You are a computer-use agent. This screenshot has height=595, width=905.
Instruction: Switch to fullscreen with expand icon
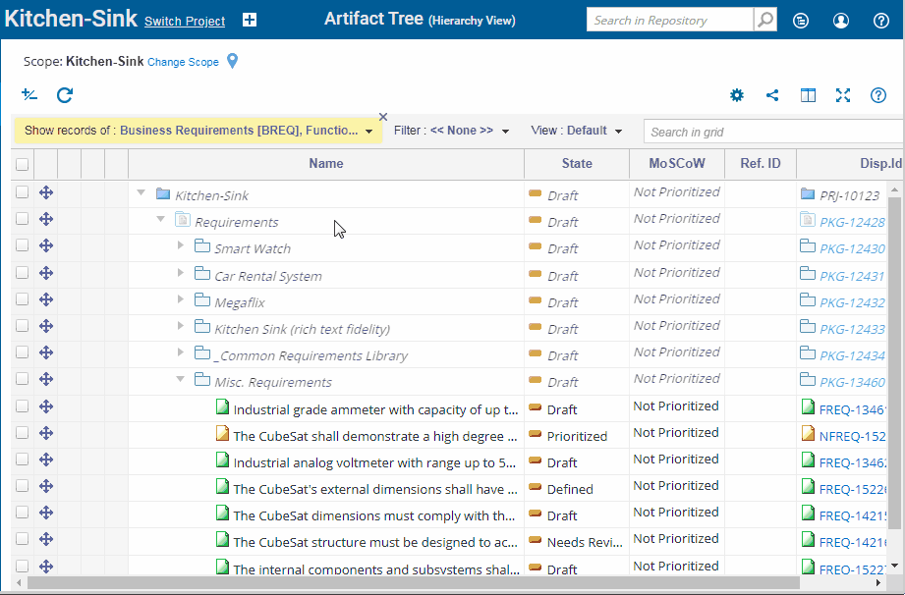tap(843, 95)
